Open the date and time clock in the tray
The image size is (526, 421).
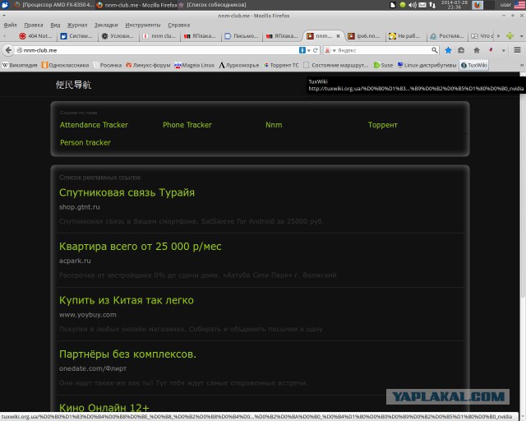(x=454, y=5)
